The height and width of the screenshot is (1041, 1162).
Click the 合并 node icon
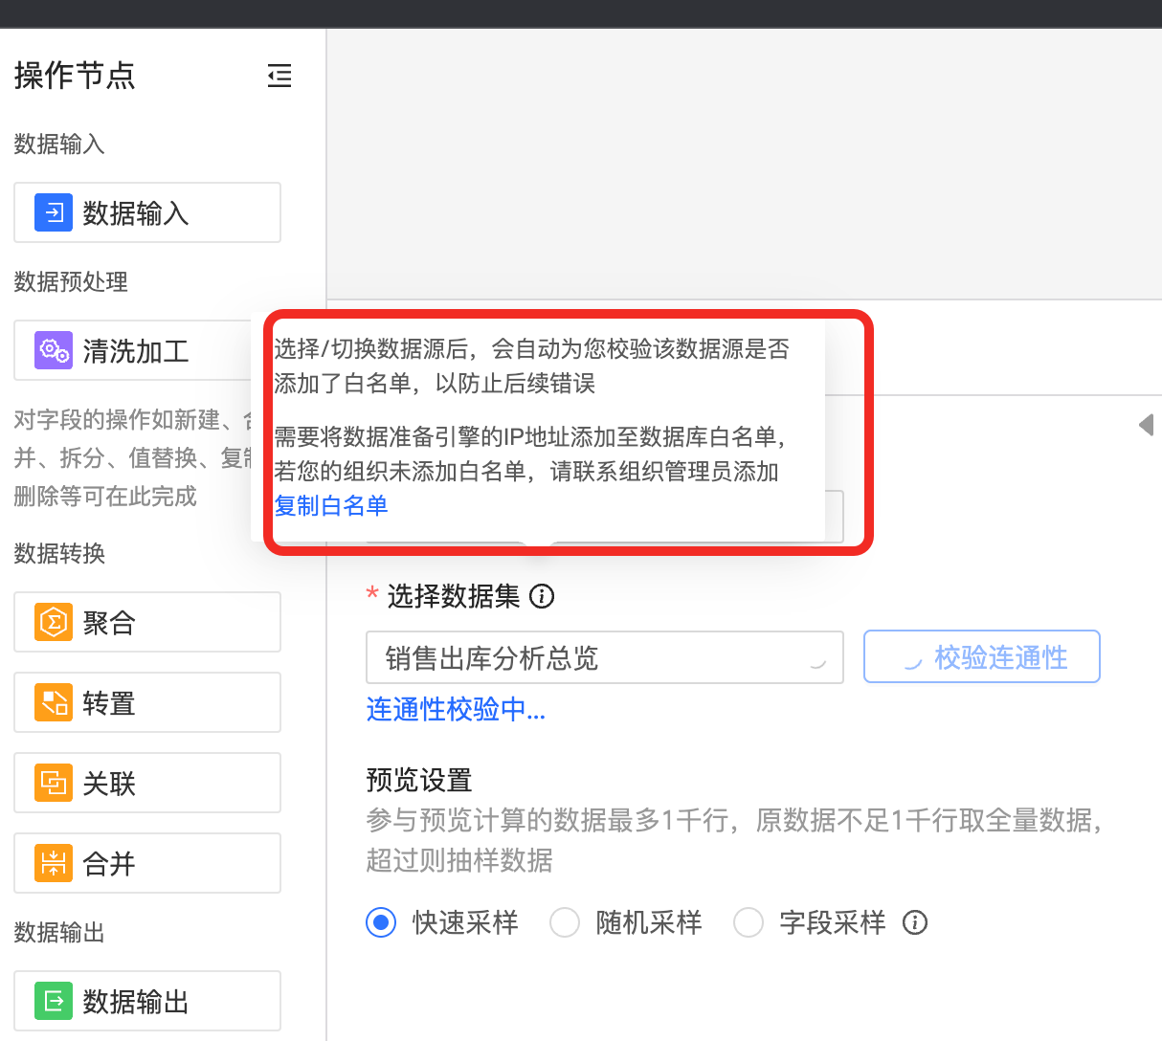(x=54, y=864)
